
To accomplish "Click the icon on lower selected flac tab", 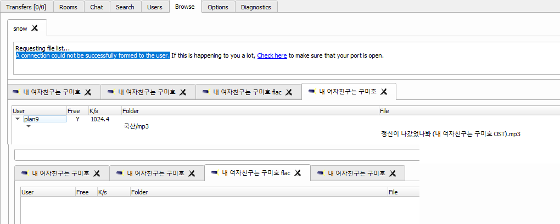I will click(215, 173).
